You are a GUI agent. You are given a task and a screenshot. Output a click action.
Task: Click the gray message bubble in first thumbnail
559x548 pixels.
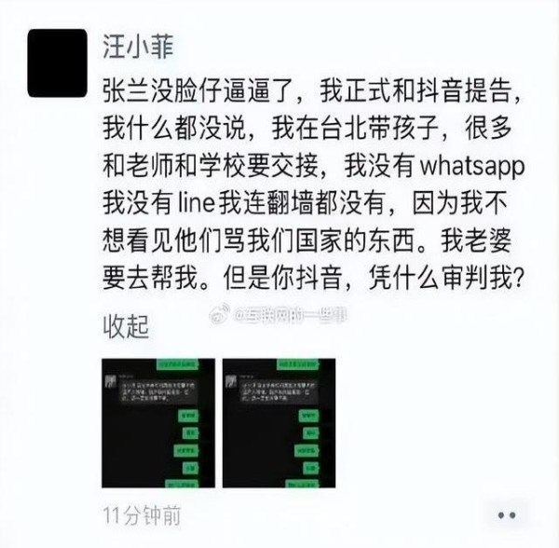tap(158, 392)
